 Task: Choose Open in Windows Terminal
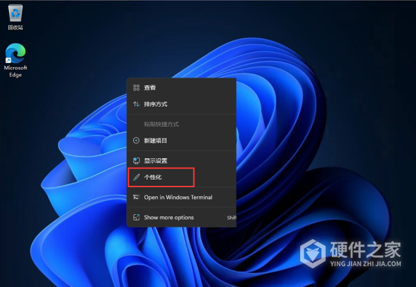(x=182, y=197)
